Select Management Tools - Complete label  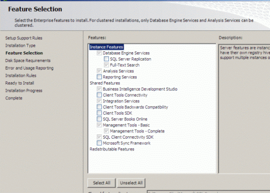point(137,131)
